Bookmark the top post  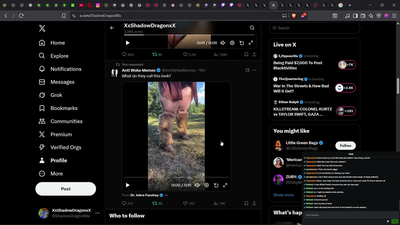[246, 54]
